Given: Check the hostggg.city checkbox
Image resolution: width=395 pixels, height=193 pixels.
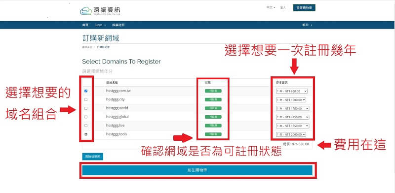Looking at the screenshot, I should coord(86,99).
